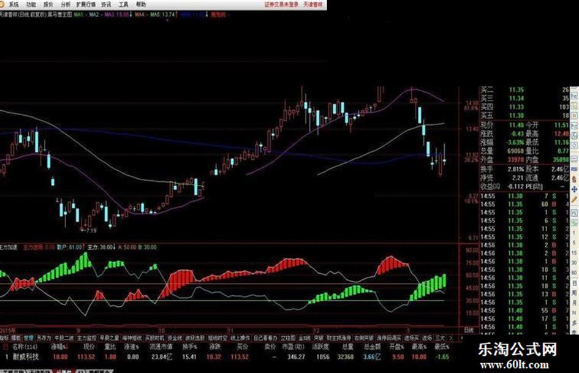Open the 扩展行情 menu
This screenshot has height=373, width=579.
[x=86, y=4]
